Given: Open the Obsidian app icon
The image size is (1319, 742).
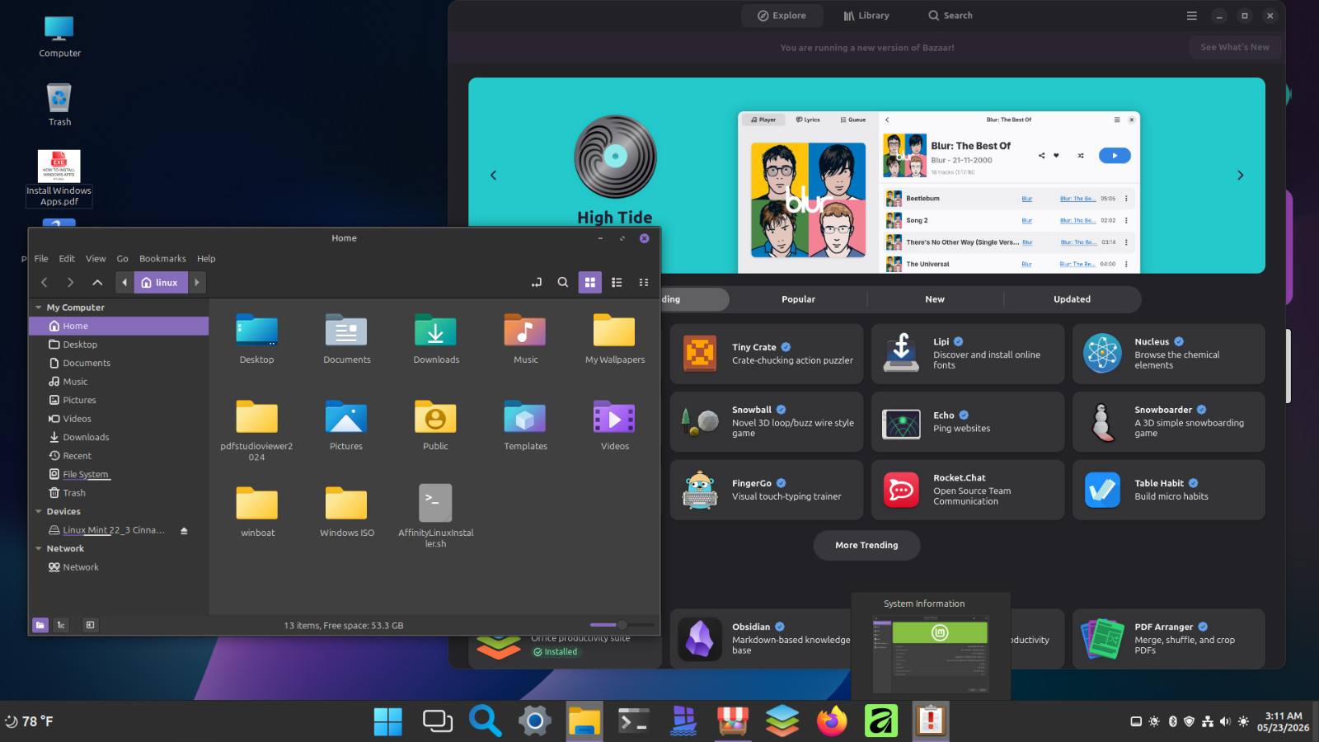Looking at the screenshot, I should (x=700, y=639).
